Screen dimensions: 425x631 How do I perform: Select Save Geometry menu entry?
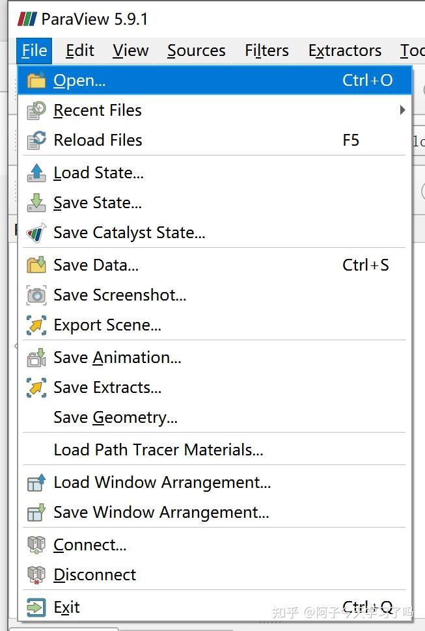coord(115,418)
